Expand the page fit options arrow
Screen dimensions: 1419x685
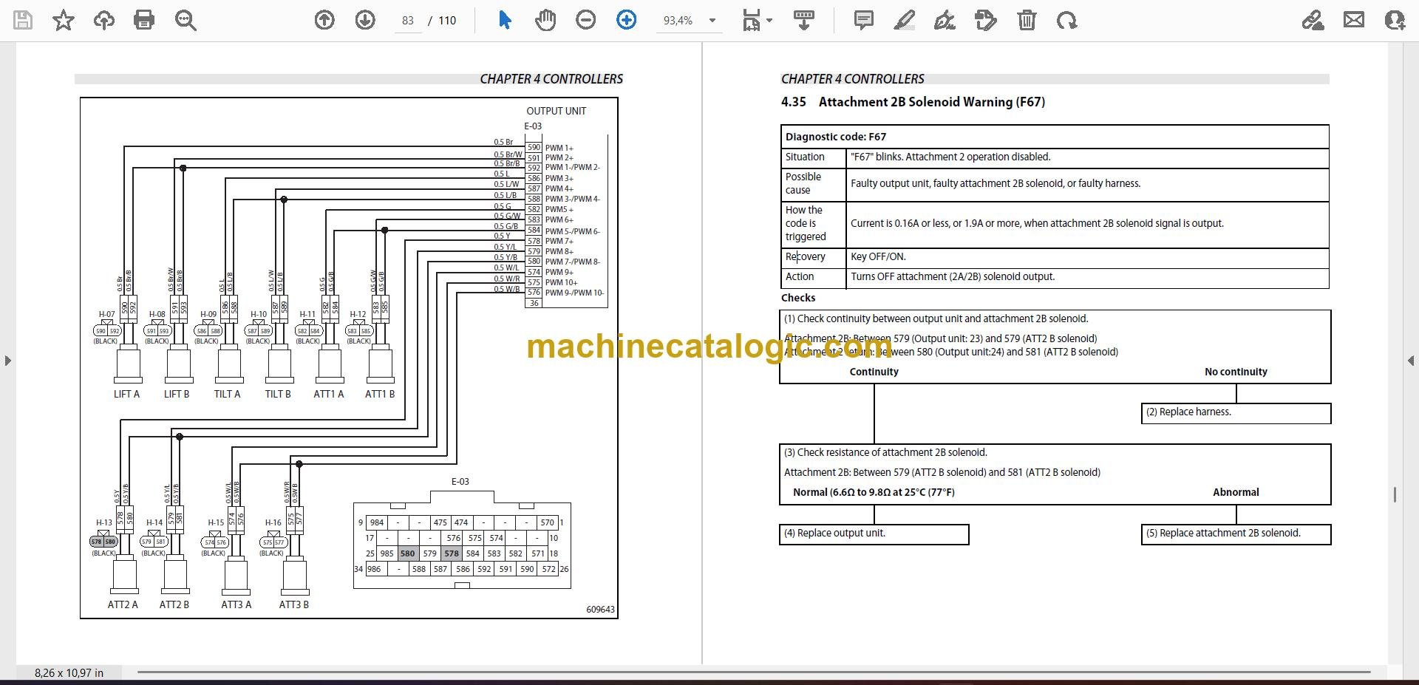click(x=769, y=21)
